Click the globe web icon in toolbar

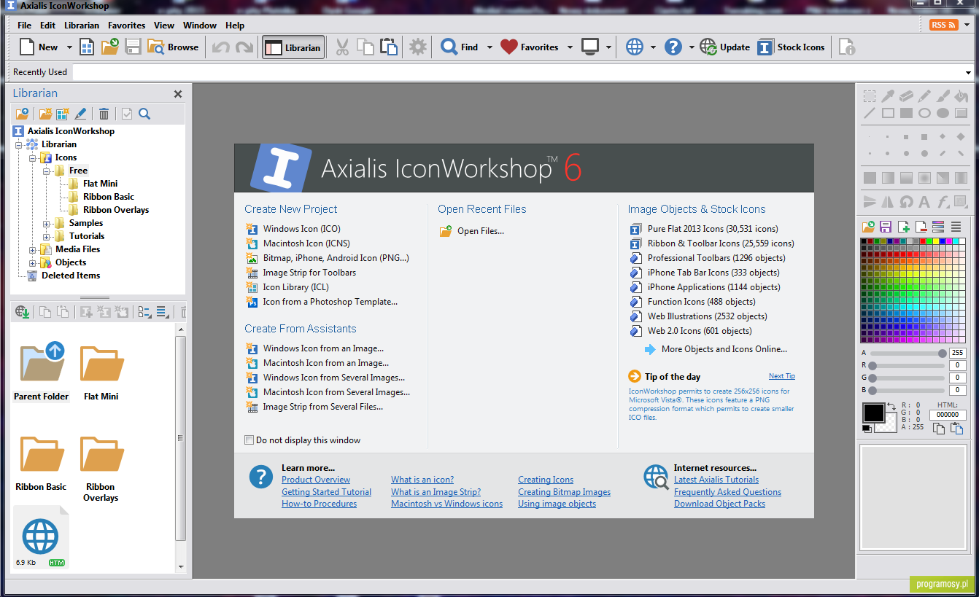tap(635, 47)
